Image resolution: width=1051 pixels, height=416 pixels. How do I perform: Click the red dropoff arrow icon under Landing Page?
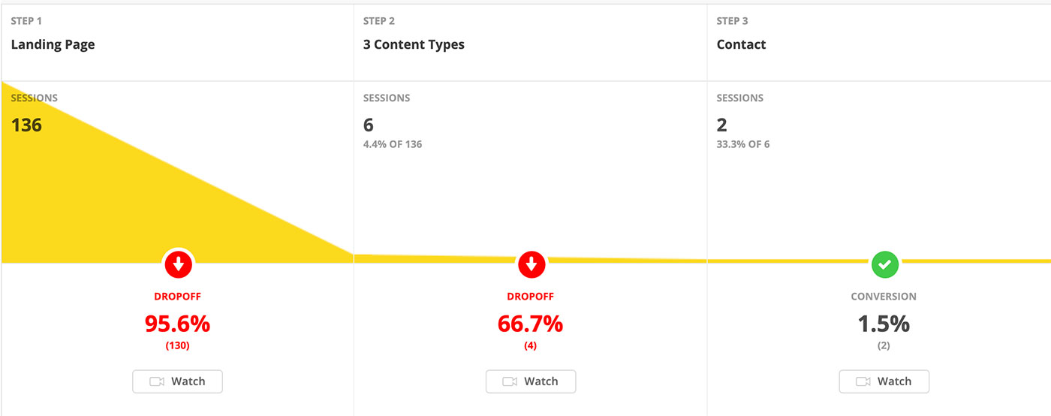[178, 264]
